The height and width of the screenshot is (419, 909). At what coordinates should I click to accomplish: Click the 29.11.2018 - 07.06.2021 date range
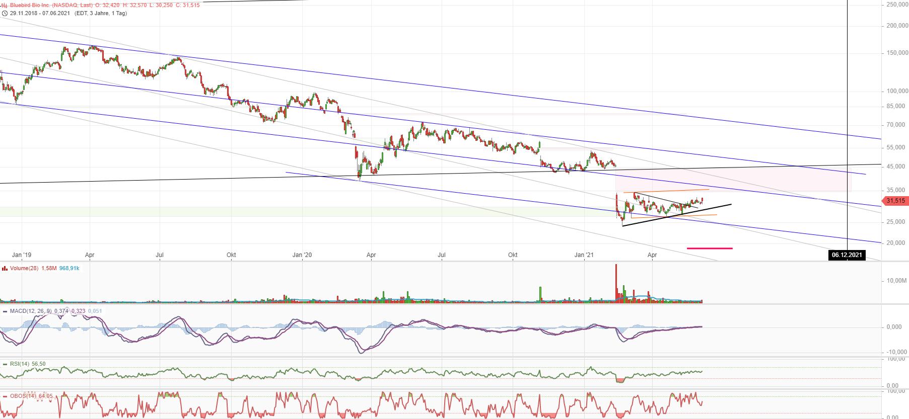[40, 13]
